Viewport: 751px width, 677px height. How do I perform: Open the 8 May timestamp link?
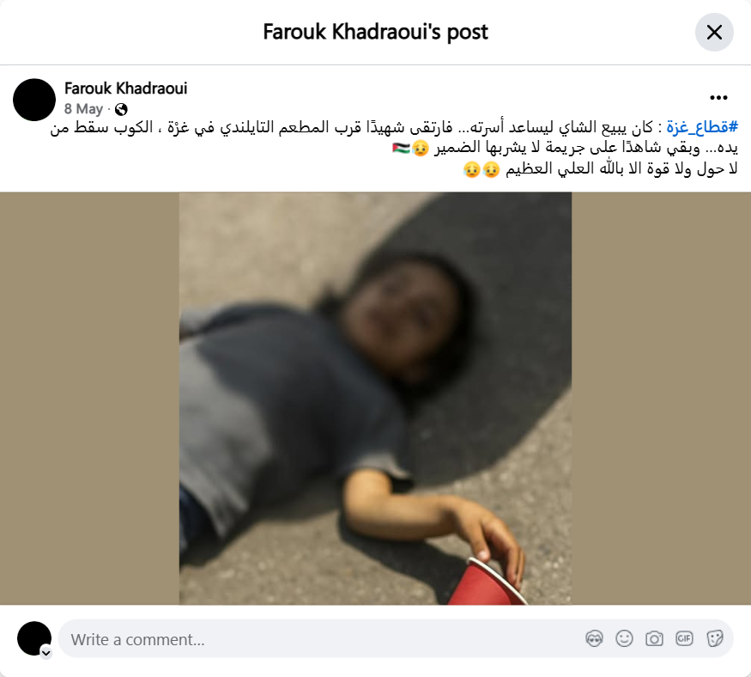[x=84, y=109]
